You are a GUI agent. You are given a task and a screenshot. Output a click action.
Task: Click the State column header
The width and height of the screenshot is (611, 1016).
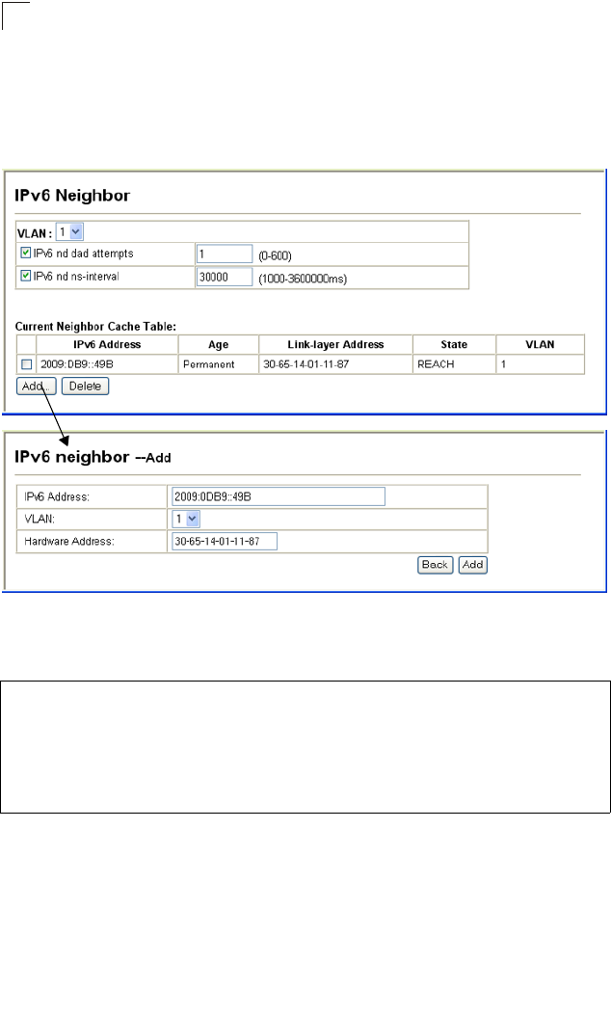[454, 345]
